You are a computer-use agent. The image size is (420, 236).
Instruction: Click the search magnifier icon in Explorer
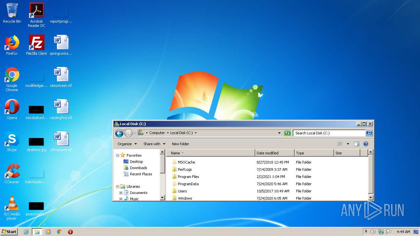pos(369,133)
